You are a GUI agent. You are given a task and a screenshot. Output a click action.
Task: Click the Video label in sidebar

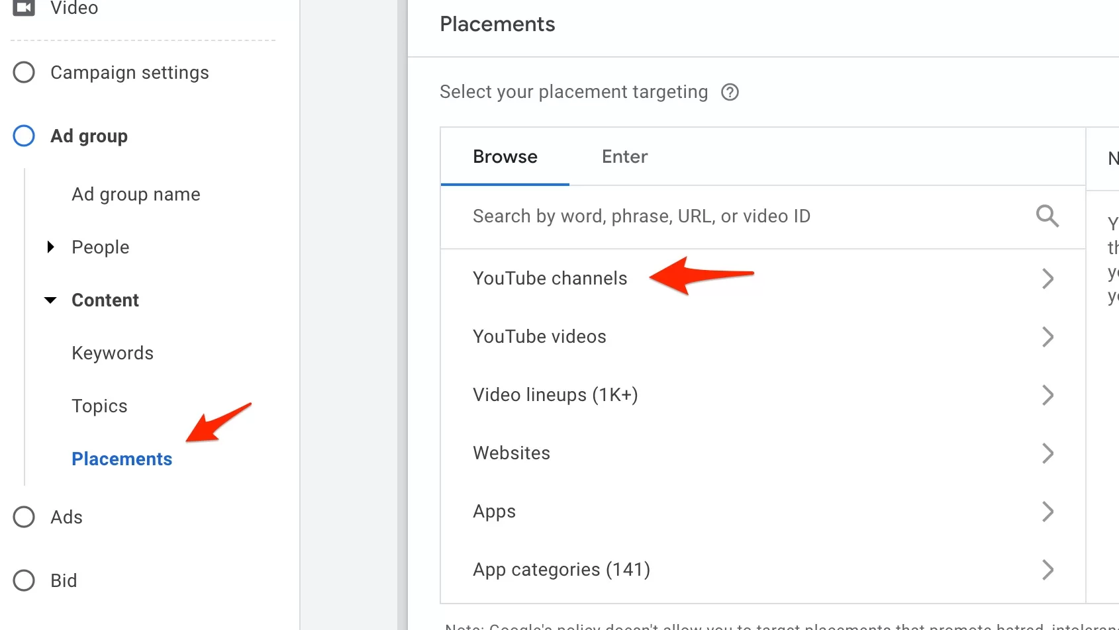click(x=74, y=7)
